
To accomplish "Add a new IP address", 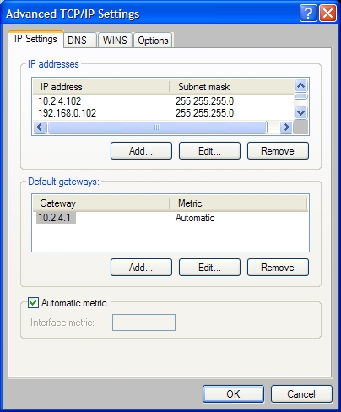I will tap(141, 151).
